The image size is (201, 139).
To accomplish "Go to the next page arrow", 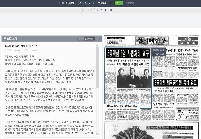I will point(106,10).
